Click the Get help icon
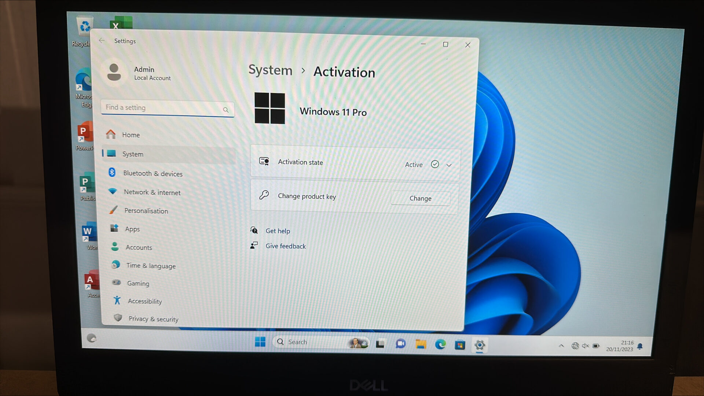704x396 pixels. click(x=254, y=230)
